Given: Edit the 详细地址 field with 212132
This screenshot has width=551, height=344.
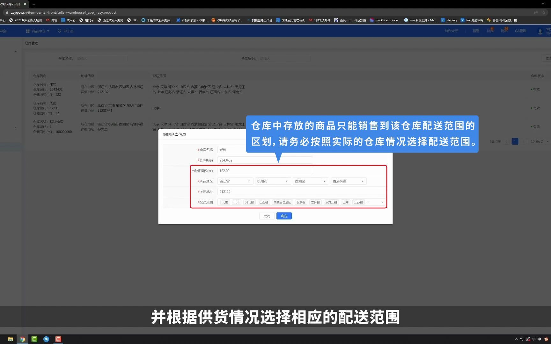Looking at the screenshot, I should tap(302, 192).
